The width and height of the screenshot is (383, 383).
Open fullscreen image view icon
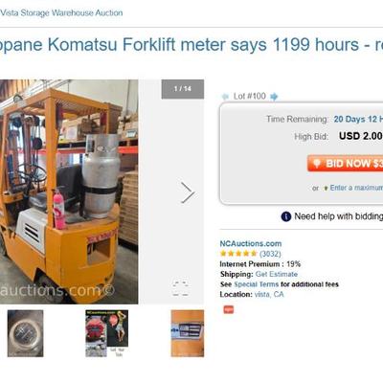point(180,287)
